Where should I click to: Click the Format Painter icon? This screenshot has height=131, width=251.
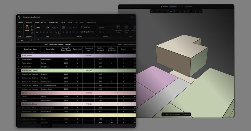click(x=32, y=33)
